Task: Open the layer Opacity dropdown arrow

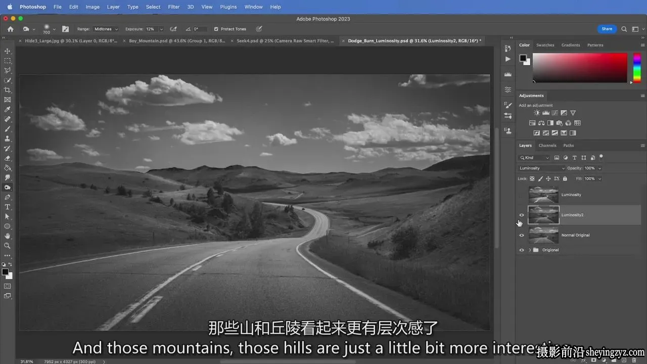Action: click(600, 168)
